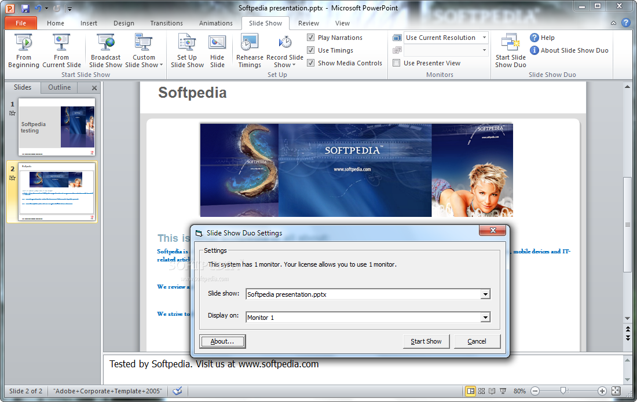Toggle Use Timings checkbox
Viewport: 637px width, 402px height.
pos(311,50)
